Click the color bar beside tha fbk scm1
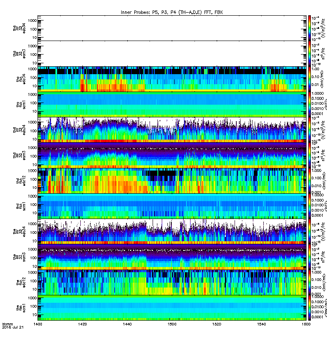This screenshot has width=327, height=349. pos(310,104)
